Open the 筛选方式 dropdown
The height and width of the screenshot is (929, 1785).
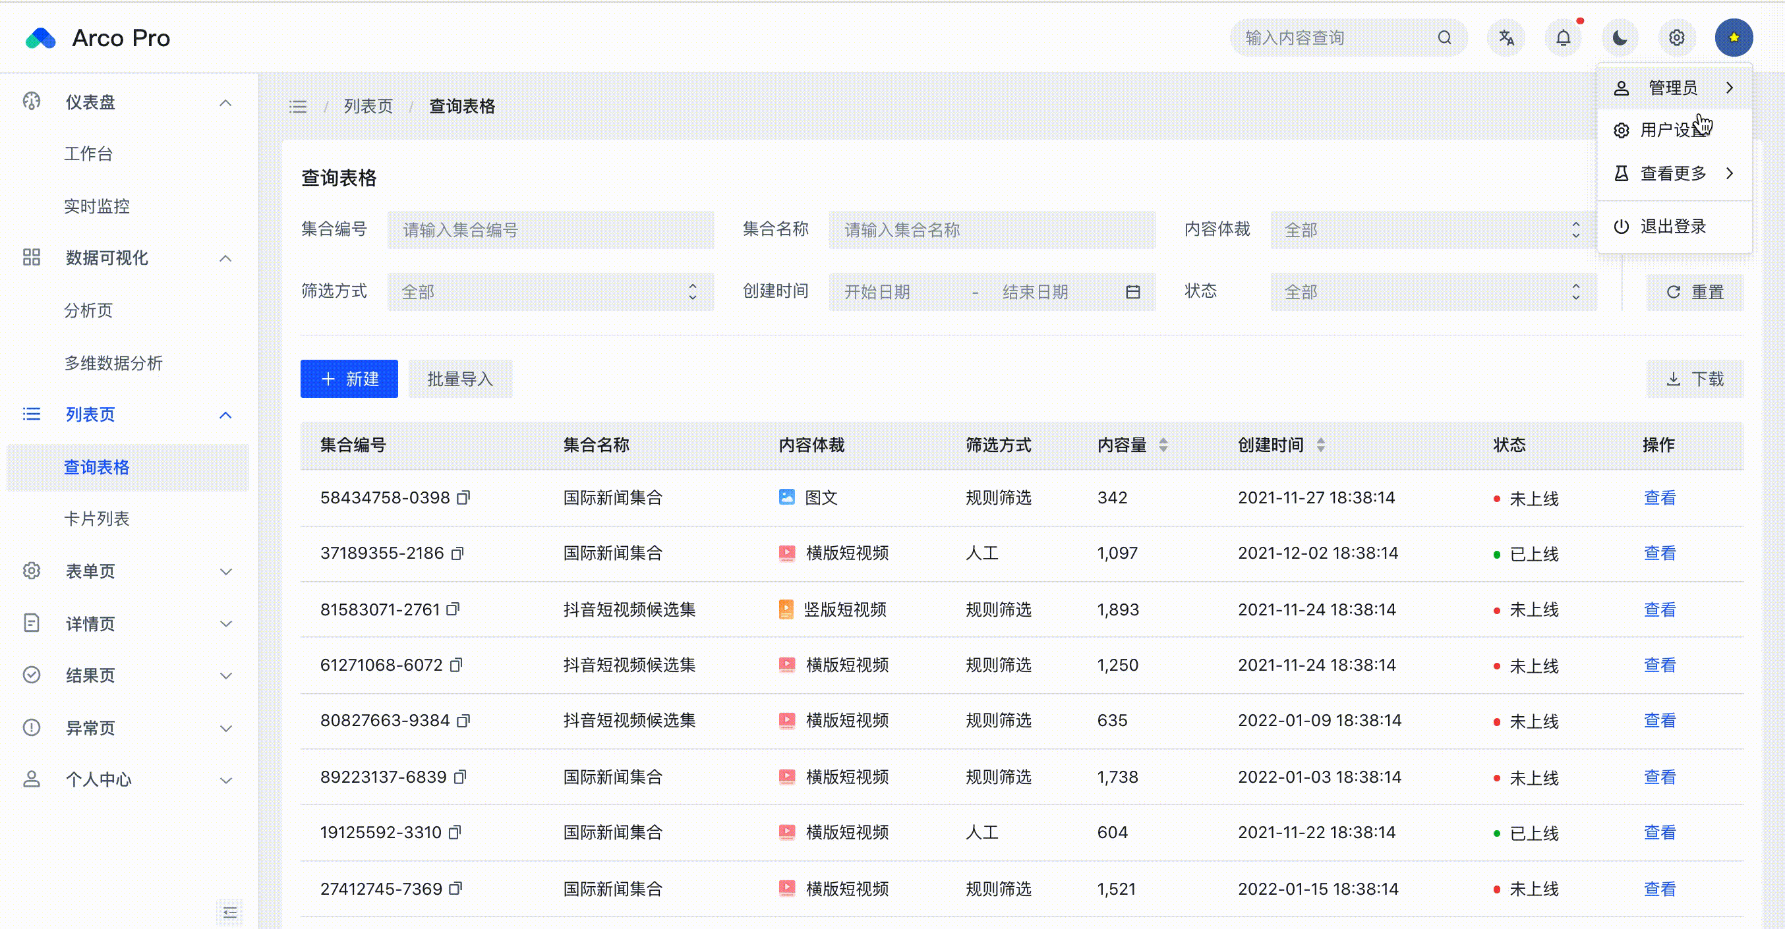[550, 292]
